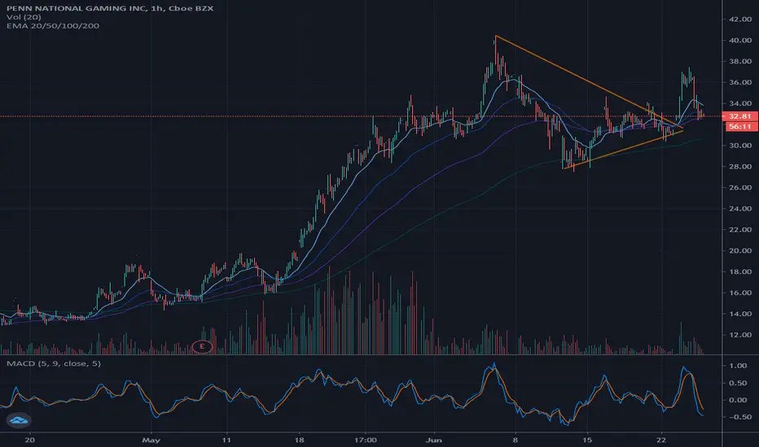The height and width of the screenshot is (447, 759).
Task: Click the 0.00 MACD scale label
Action: 738,400
